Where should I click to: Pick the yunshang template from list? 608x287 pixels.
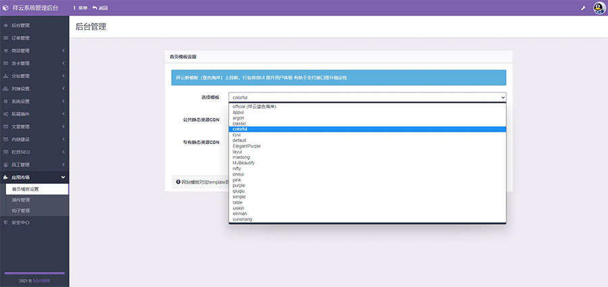point(242,219)
